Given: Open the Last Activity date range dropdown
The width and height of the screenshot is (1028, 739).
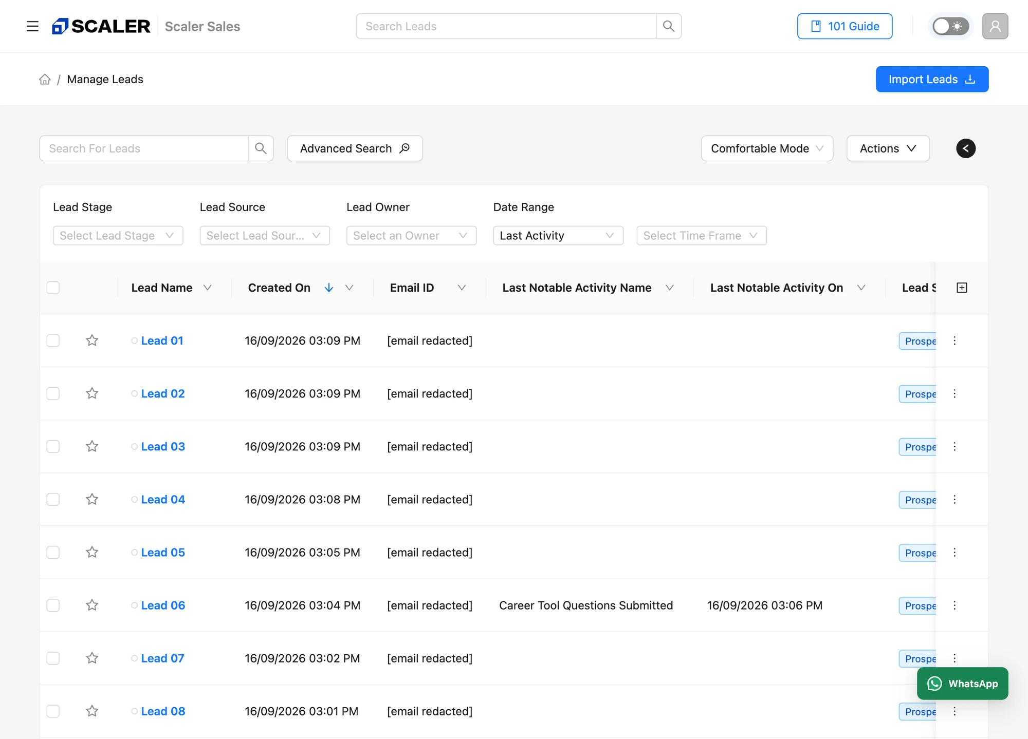Looking at the screenshot, I should (x=558, y=236).
